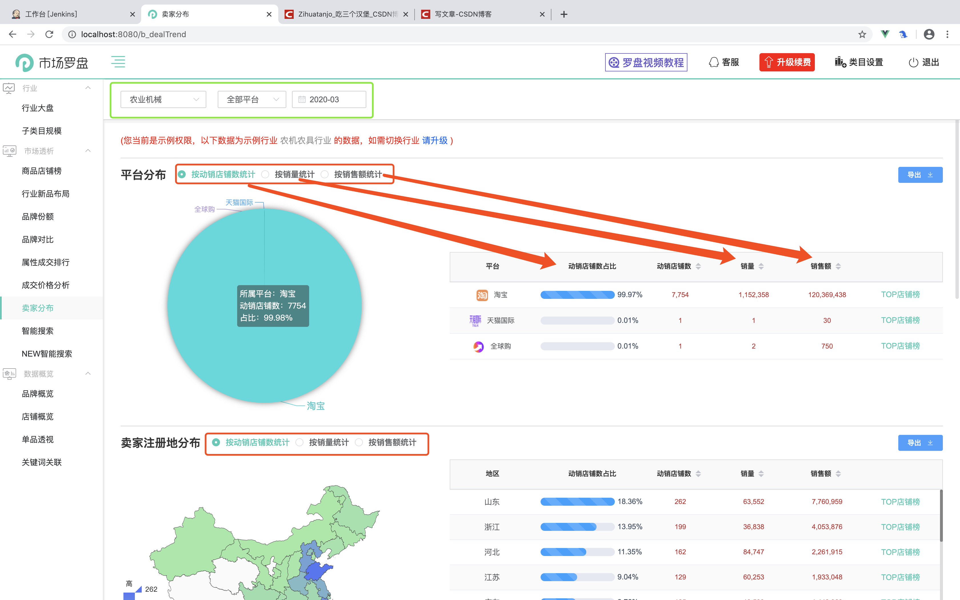The image size is (960, 600).
Task: Select 按销量统计 radio in 卖家注册地分布
Action: pyautogui.click(x=299, y=443)
